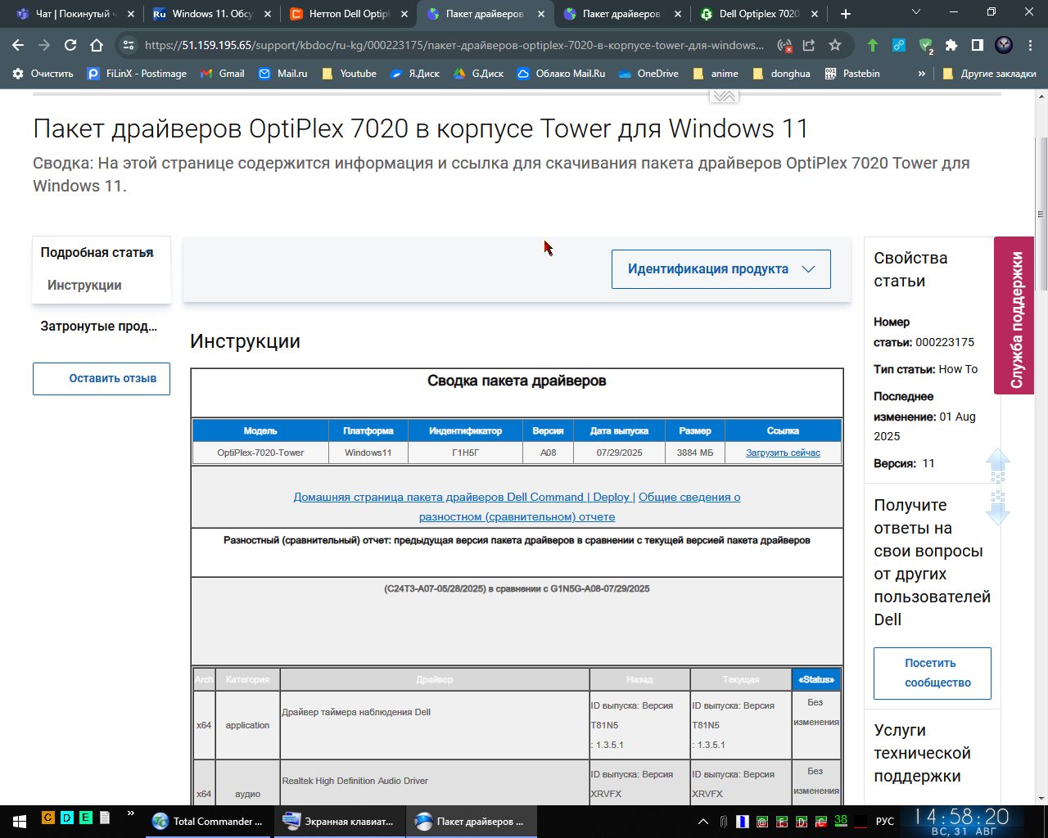Click the 'Оставить отзыв' button
This screenshot has width=1048, height=838.
coord(102,379)
